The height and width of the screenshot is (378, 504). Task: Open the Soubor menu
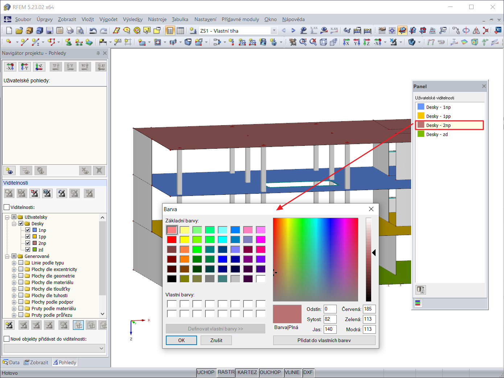coord(23,19)
